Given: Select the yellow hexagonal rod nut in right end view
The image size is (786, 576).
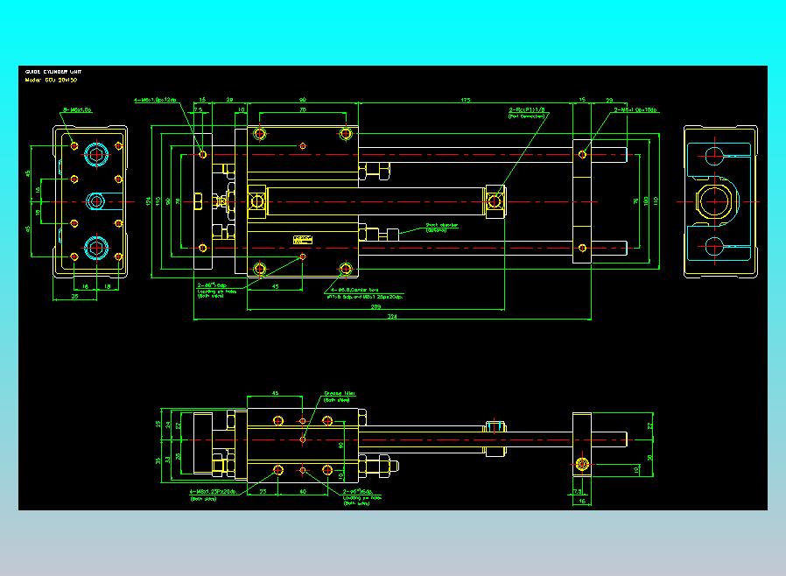Looking at the screenshot, I should tap(715, 201).
